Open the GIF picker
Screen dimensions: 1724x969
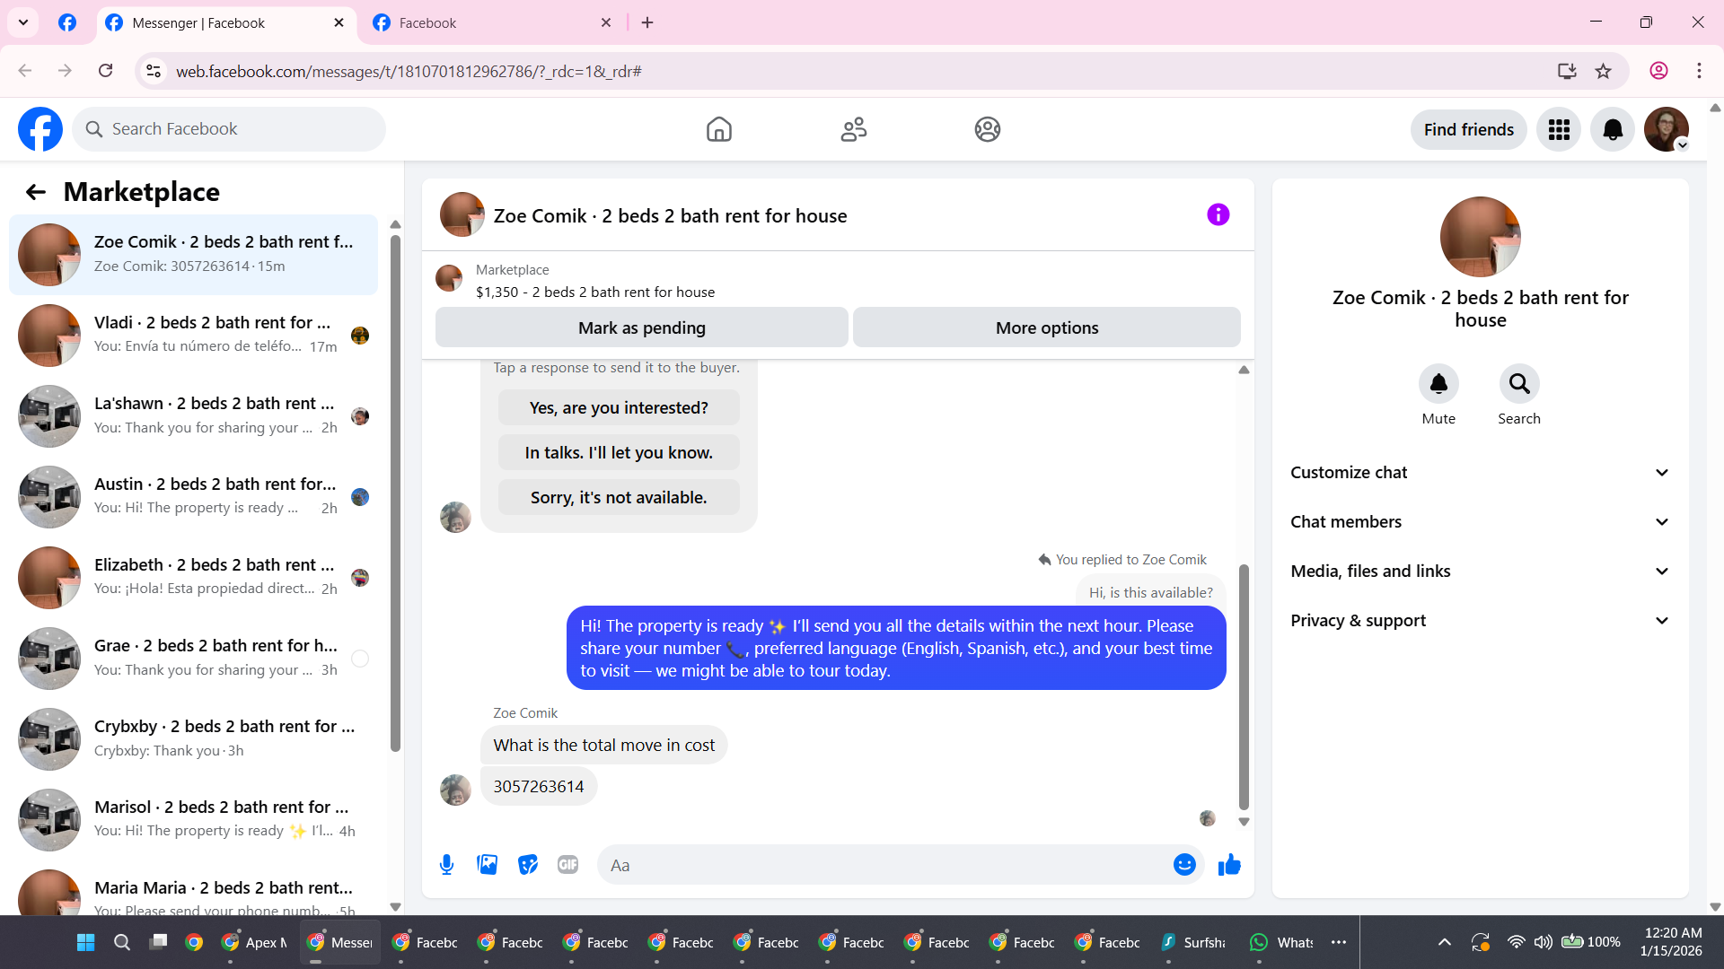[x=567, y=865]
